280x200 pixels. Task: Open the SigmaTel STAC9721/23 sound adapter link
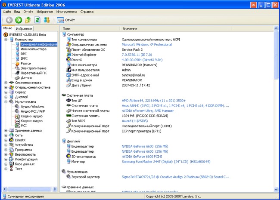(175, 177)
